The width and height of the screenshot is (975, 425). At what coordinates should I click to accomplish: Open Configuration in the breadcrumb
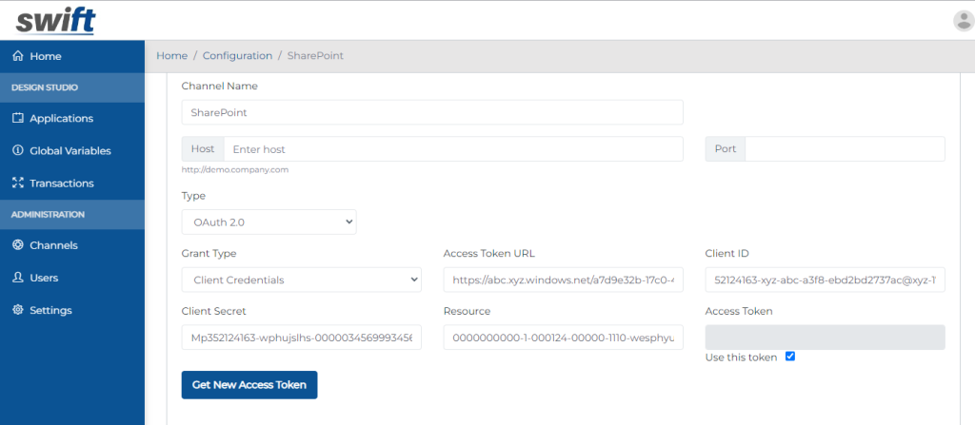click(237, 55)
